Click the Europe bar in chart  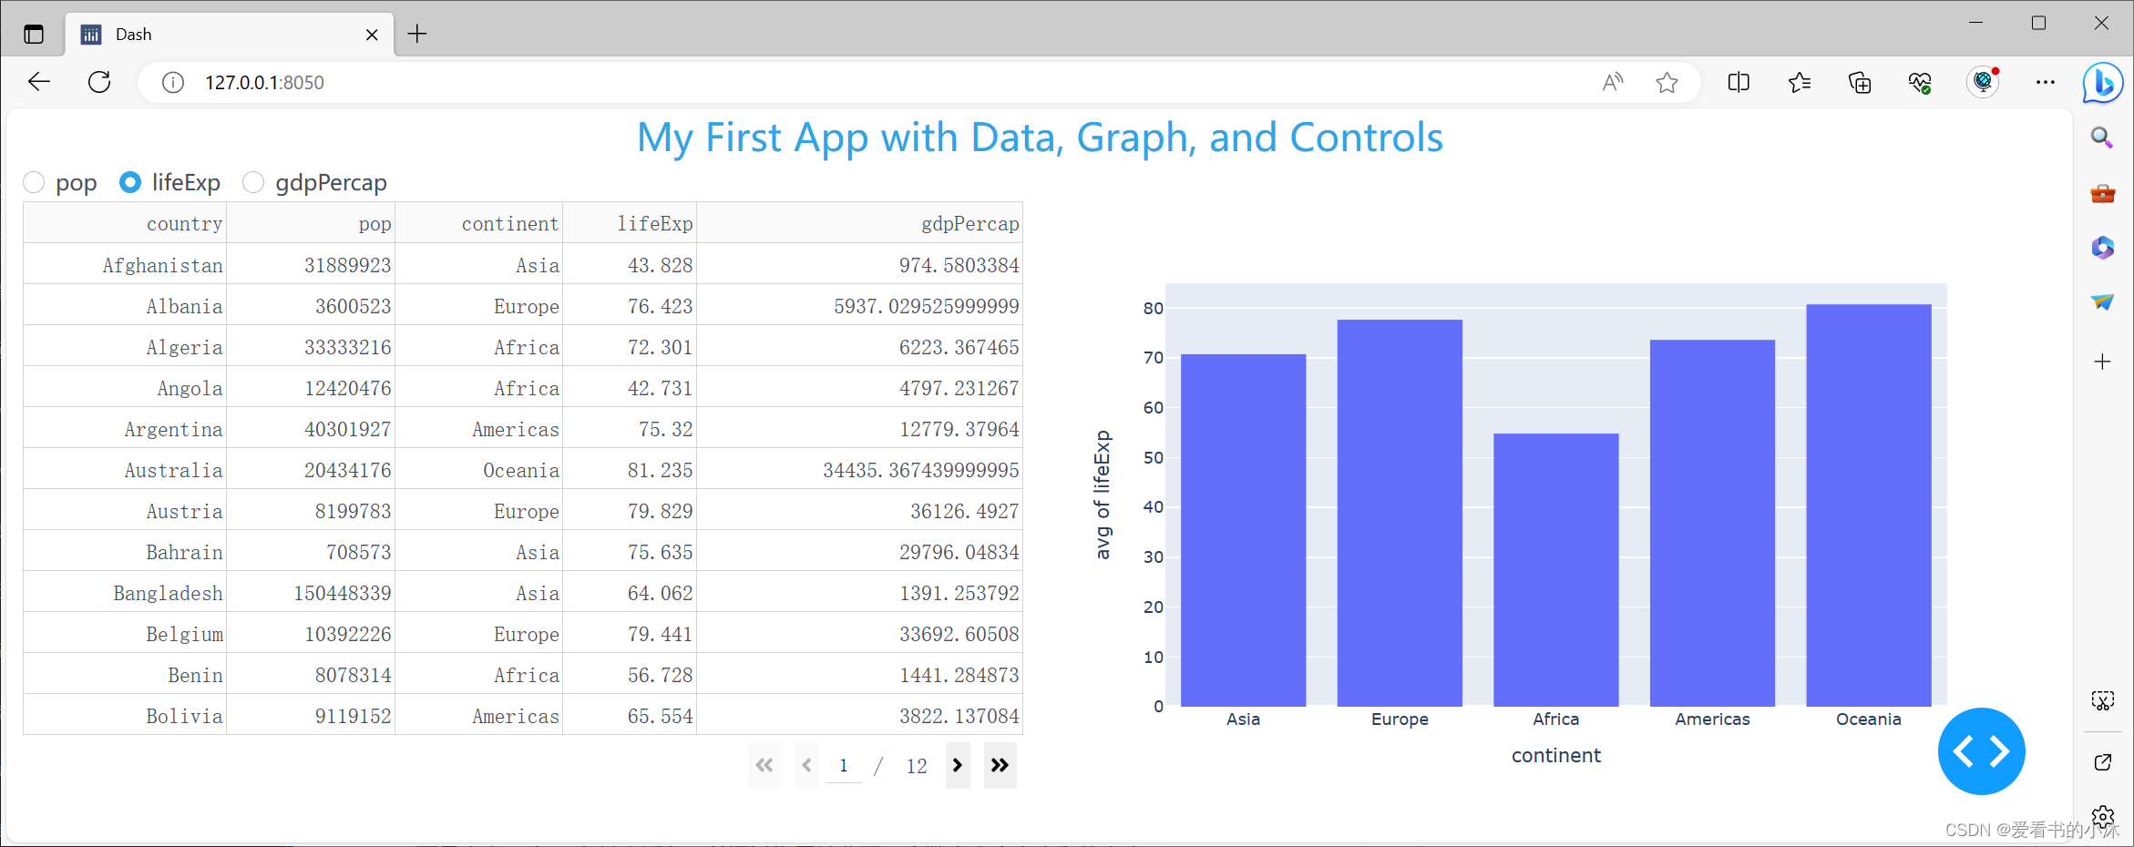click(1400, 513)
